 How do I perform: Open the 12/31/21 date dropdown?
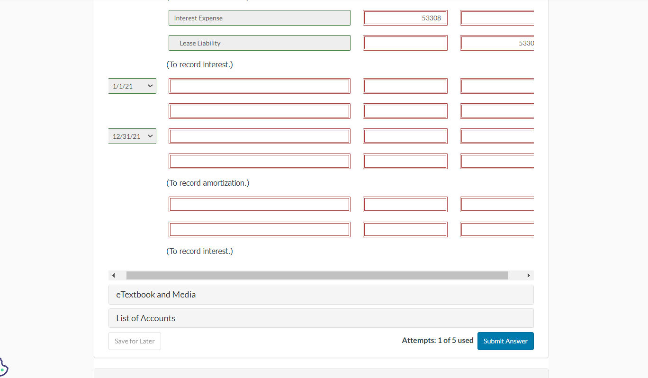132,136
